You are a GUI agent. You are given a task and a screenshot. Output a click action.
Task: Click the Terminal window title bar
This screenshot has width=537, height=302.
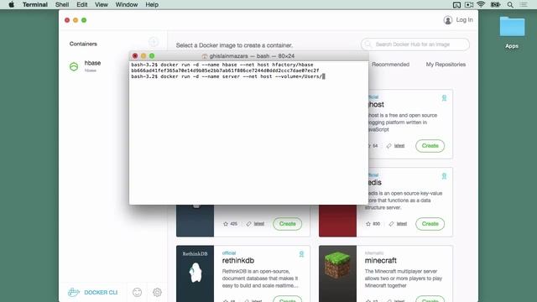point(248,56)
